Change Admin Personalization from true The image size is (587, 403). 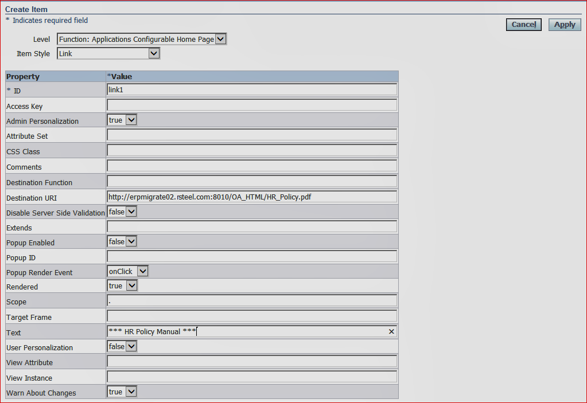[130, 120]
